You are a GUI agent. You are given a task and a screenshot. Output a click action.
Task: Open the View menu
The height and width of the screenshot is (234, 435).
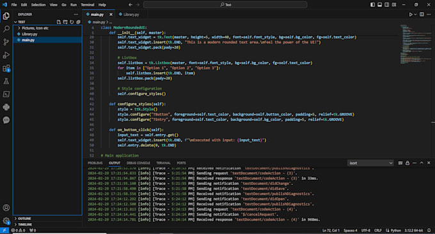tap(54, 4)
